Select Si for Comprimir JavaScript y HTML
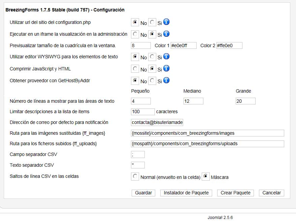This screenshot has width=296, height=222. click(x=152, y=69)
